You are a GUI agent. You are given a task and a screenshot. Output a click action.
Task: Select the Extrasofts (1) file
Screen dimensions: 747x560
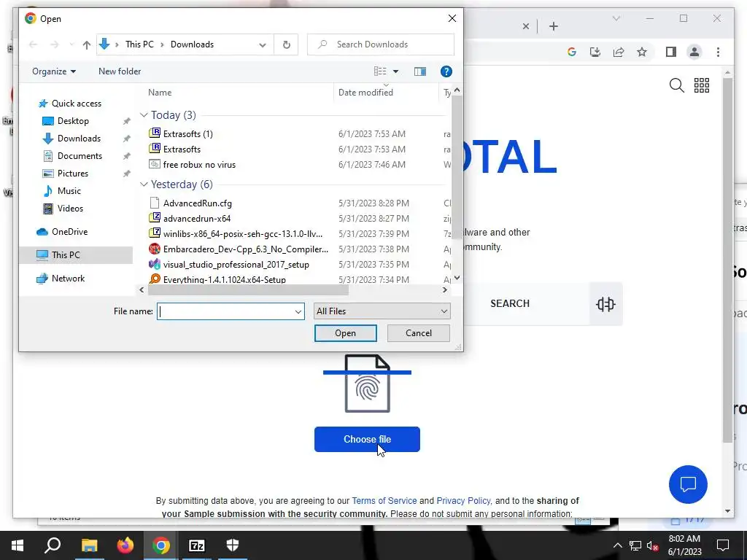coord(187,134)
